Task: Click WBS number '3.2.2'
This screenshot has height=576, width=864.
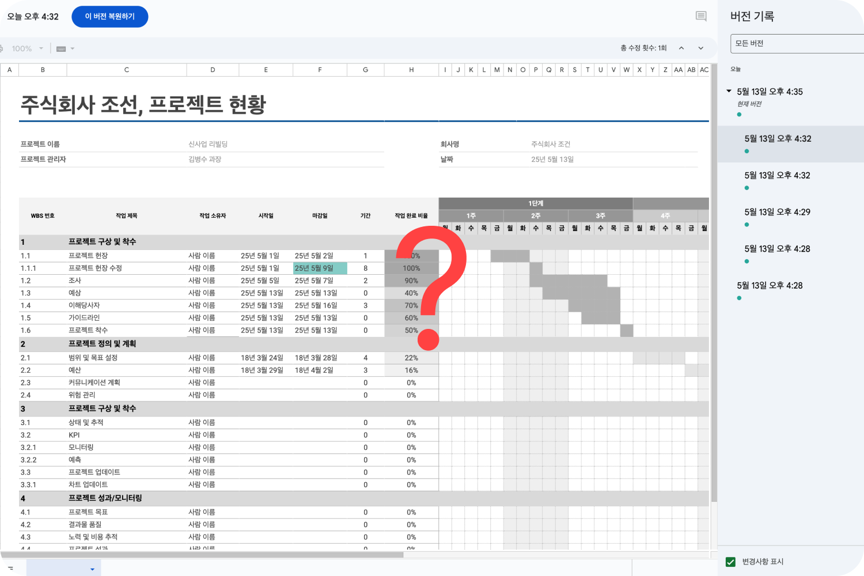Action: pyautogui.click(x=29, y=460)
